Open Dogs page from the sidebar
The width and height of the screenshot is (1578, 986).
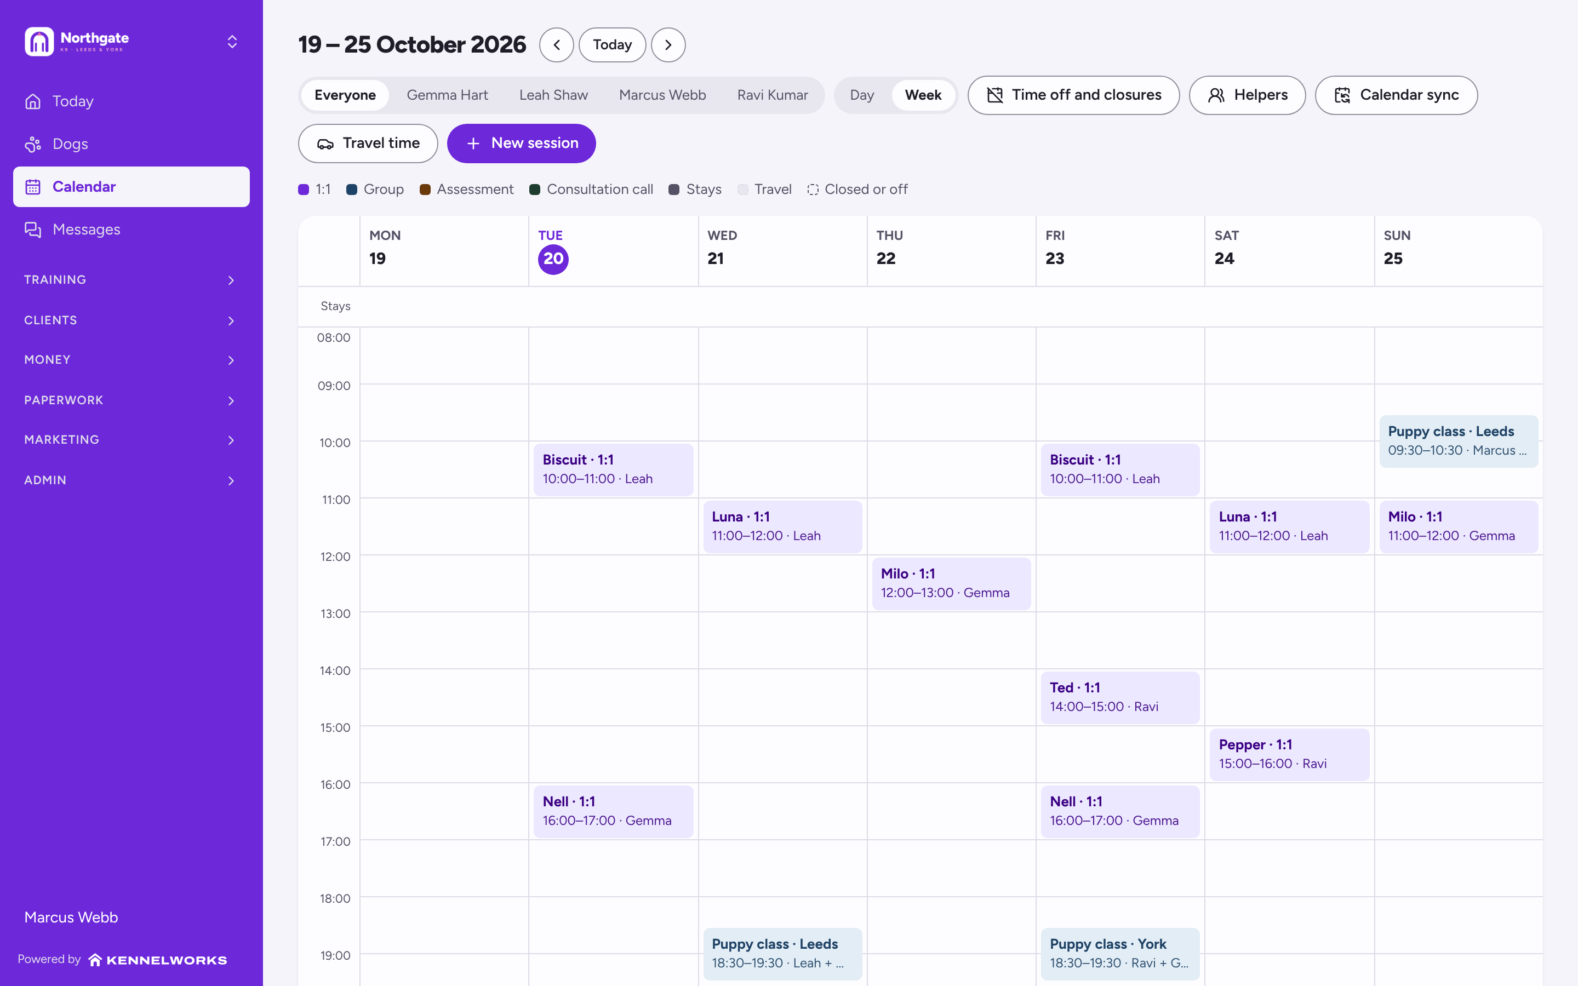point(131,144)
